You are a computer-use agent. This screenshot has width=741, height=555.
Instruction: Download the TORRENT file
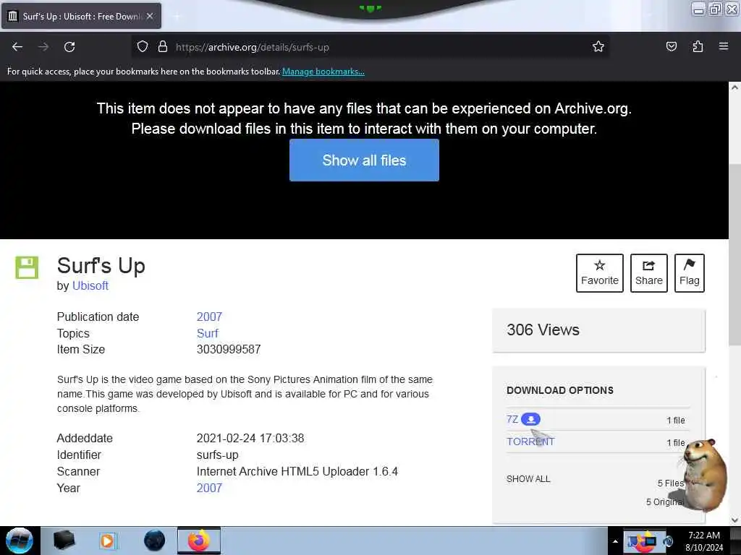(530, 442)
